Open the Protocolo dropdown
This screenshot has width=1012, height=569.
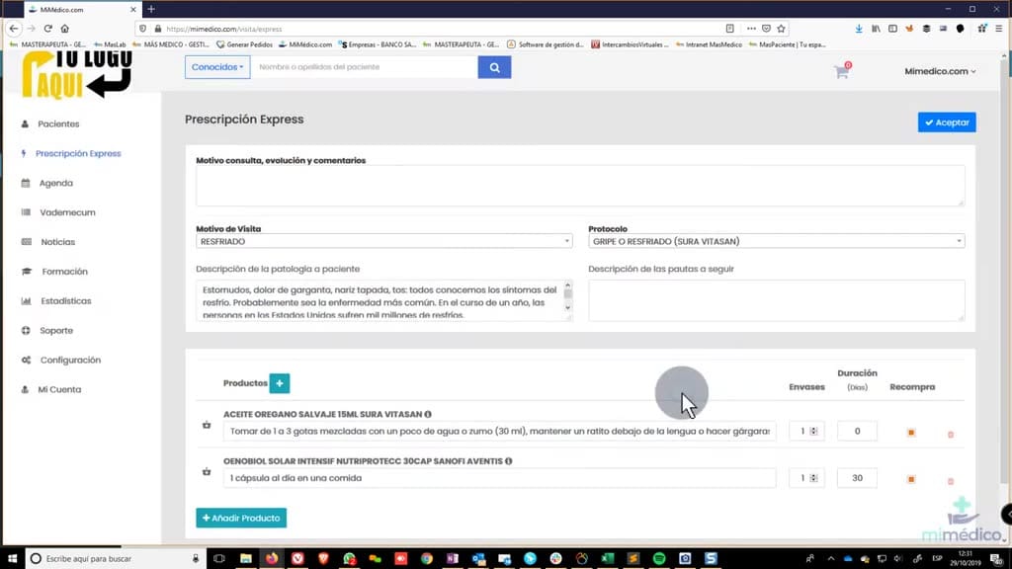[x=777, y=241]
